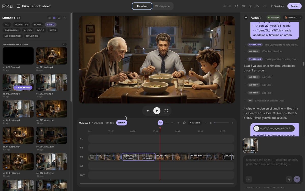Image resolution: width=305 pixels, height=191 pixels.
Task: Click the redo arrow icon
Action: click(x=264, y=6)
